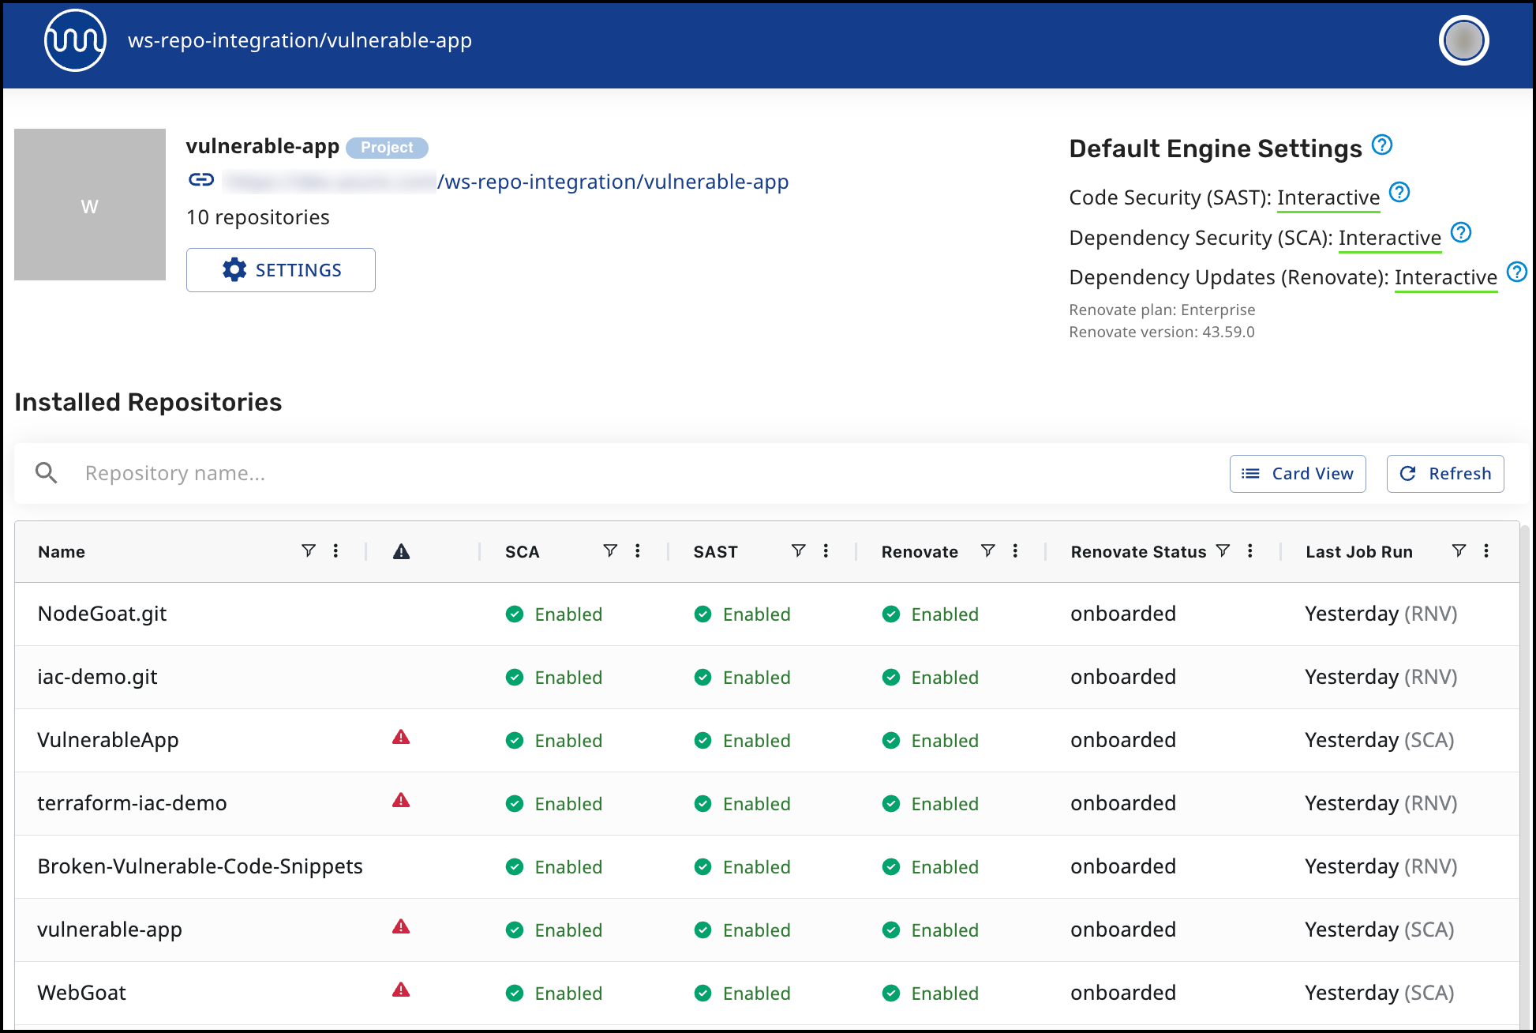This screenshot has width=1536, height=1033.
Task: Click the warning triangle column header
Action: pyautogui.click(x=401, y=552)
